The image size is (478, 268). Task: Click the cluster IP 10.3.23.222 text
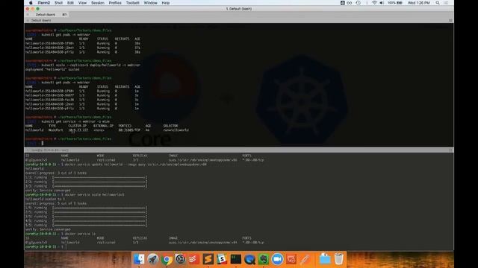(78, 130)
